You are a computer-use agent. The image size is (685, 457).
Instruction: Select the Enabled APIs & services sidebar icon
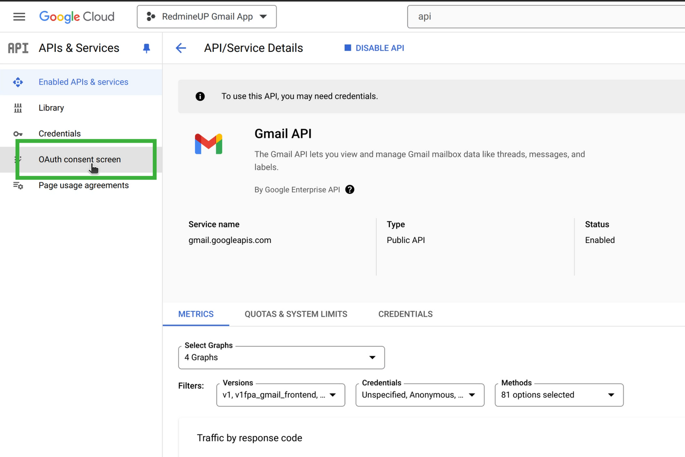tap(18, 82)
